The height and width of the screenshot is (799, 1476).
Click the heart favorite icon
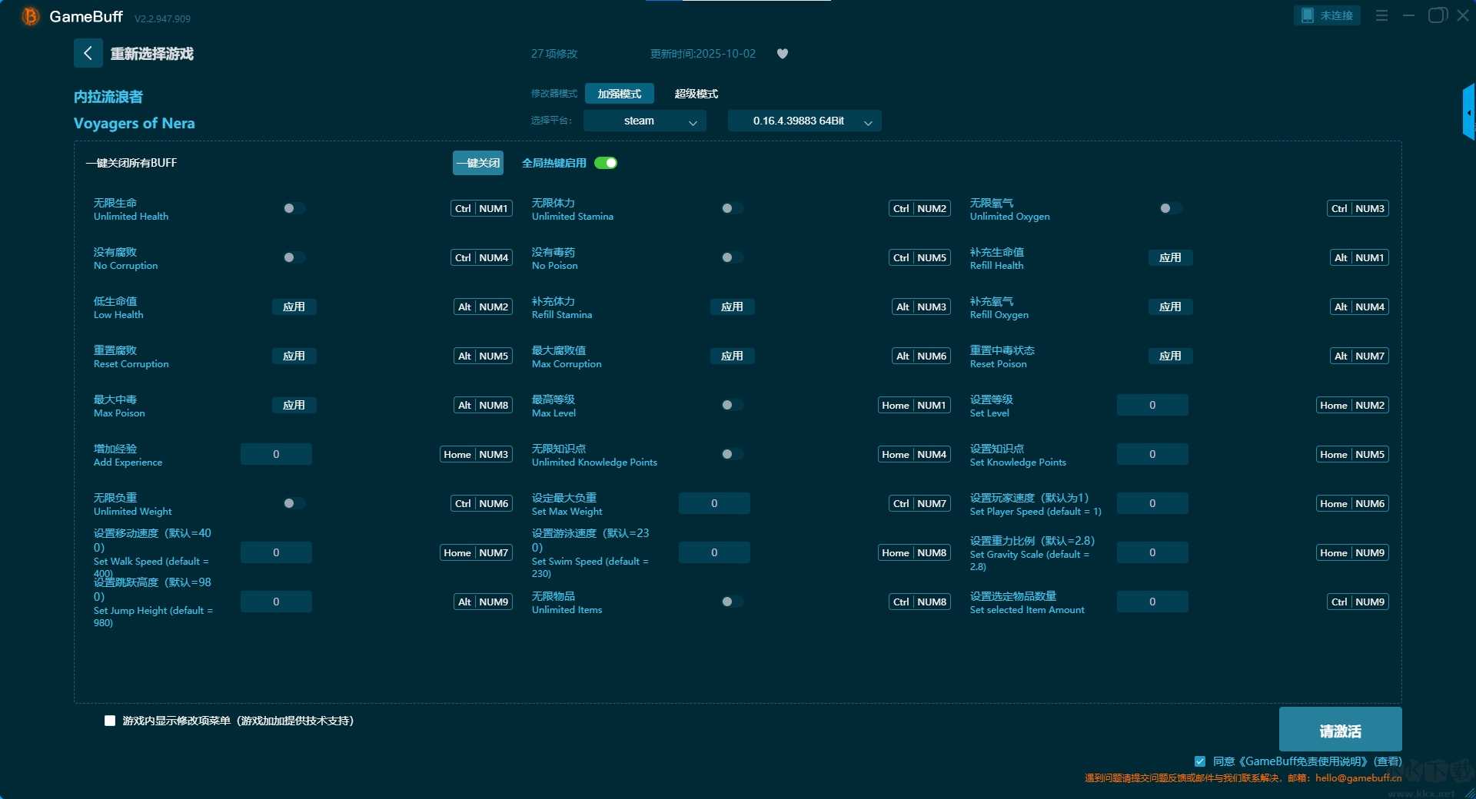pos(783,54)
